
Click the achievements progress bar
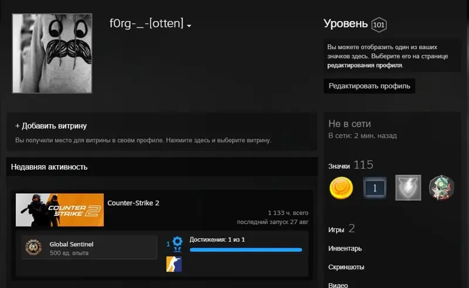pyautogui.click(x=246, y=250)
